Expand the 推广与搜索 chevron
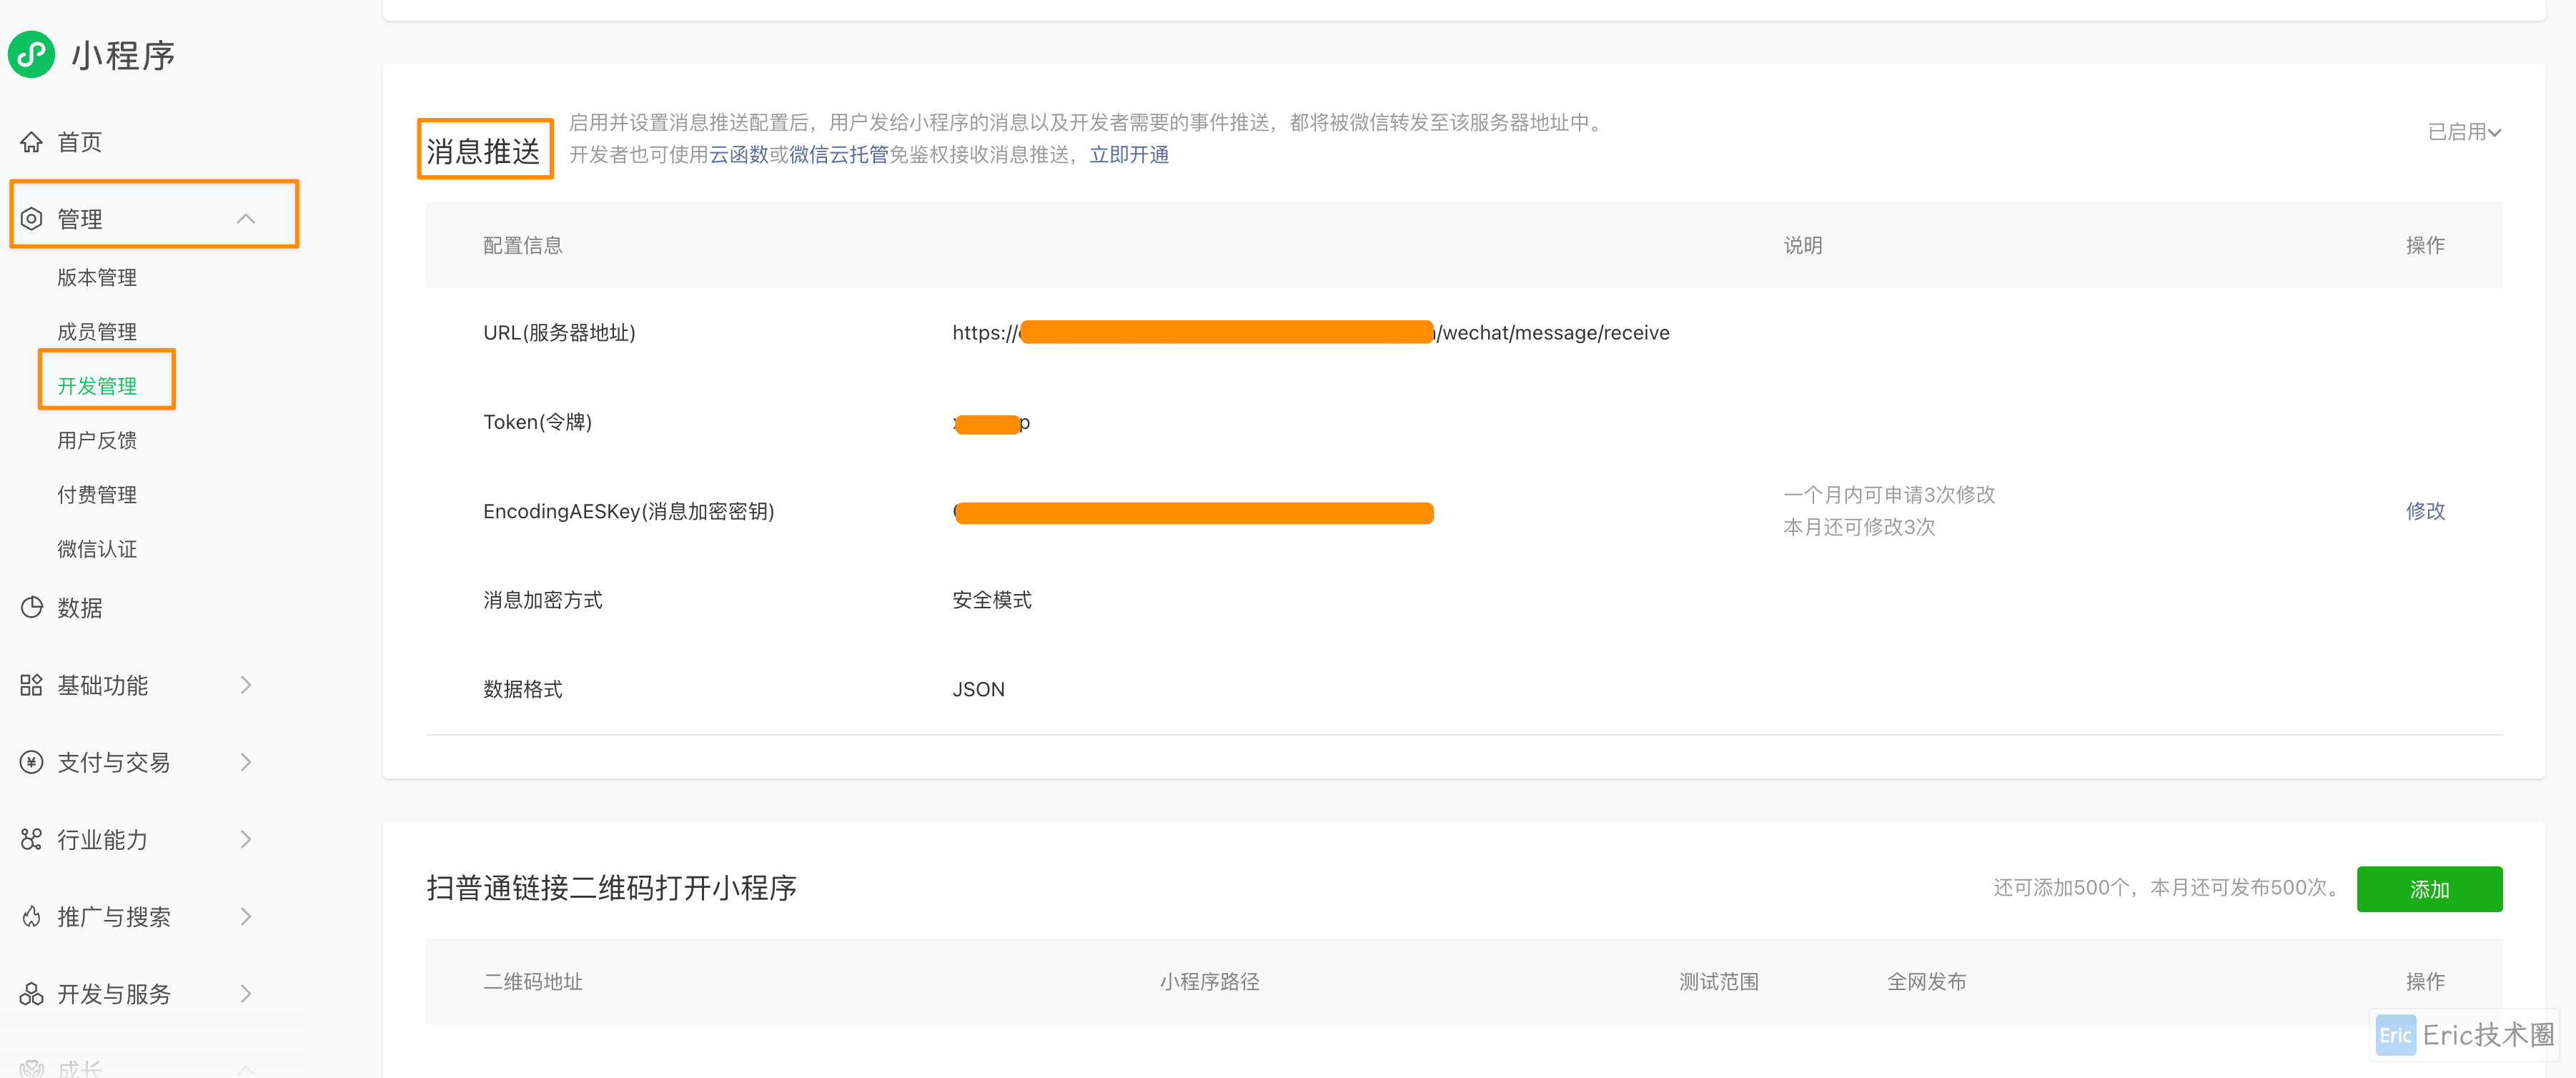 tap(246, 917)
